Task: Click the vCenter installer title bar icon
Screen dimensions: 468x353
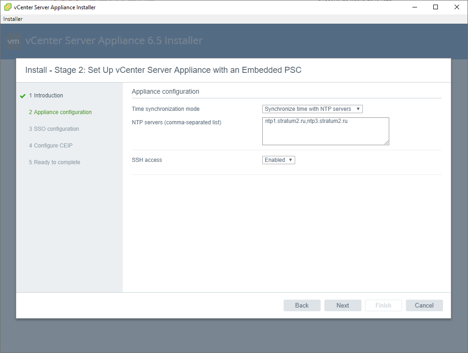Action: [7, 7]
